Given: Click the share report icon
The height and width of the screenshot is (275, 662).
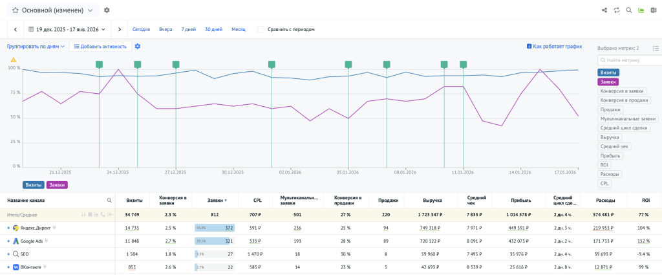Looking at the screenshot, I should pyautogui.click(x=604, y=10).
